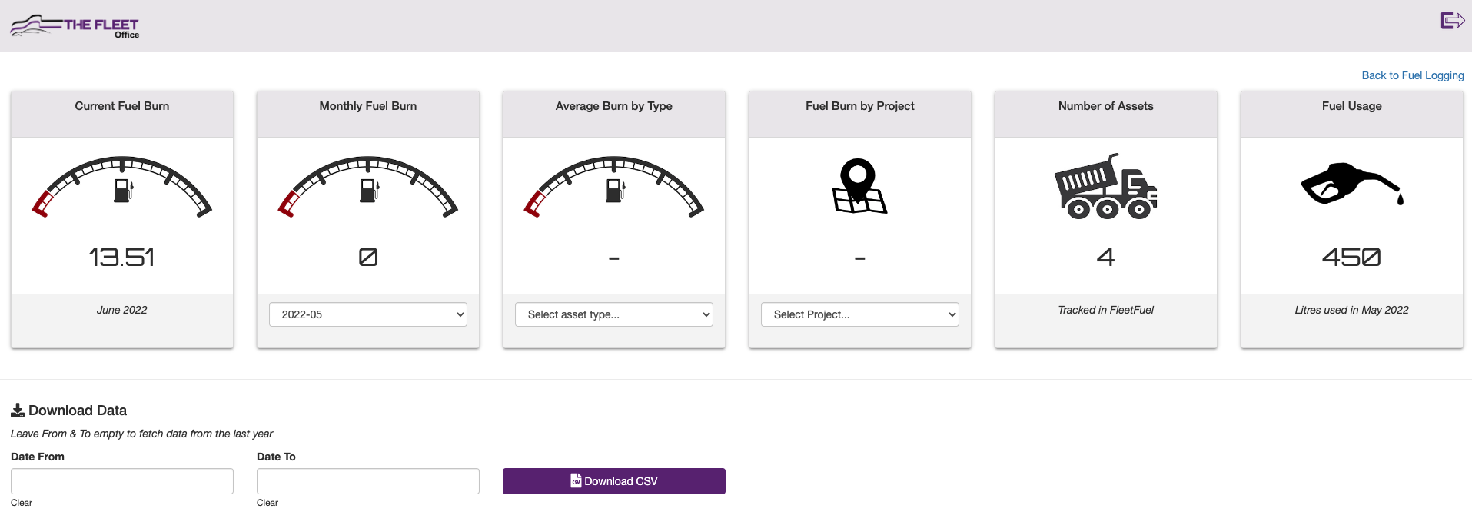The height and width of the screenshot is (522, 1472).
Task: Click the Current Fuel Burn gauge icon
Action: (x=121, y=188)
